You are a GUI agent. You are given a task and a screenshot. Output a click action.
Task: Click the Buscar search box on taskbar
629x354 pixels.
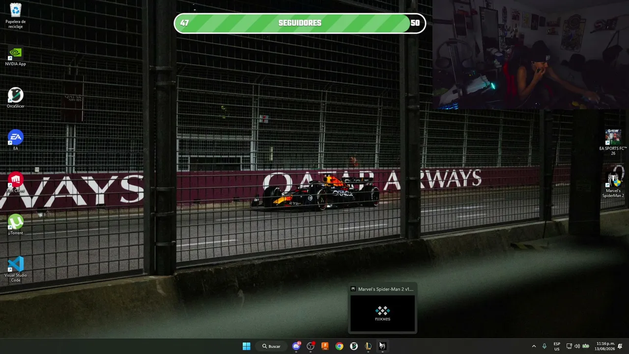[271, 346]
